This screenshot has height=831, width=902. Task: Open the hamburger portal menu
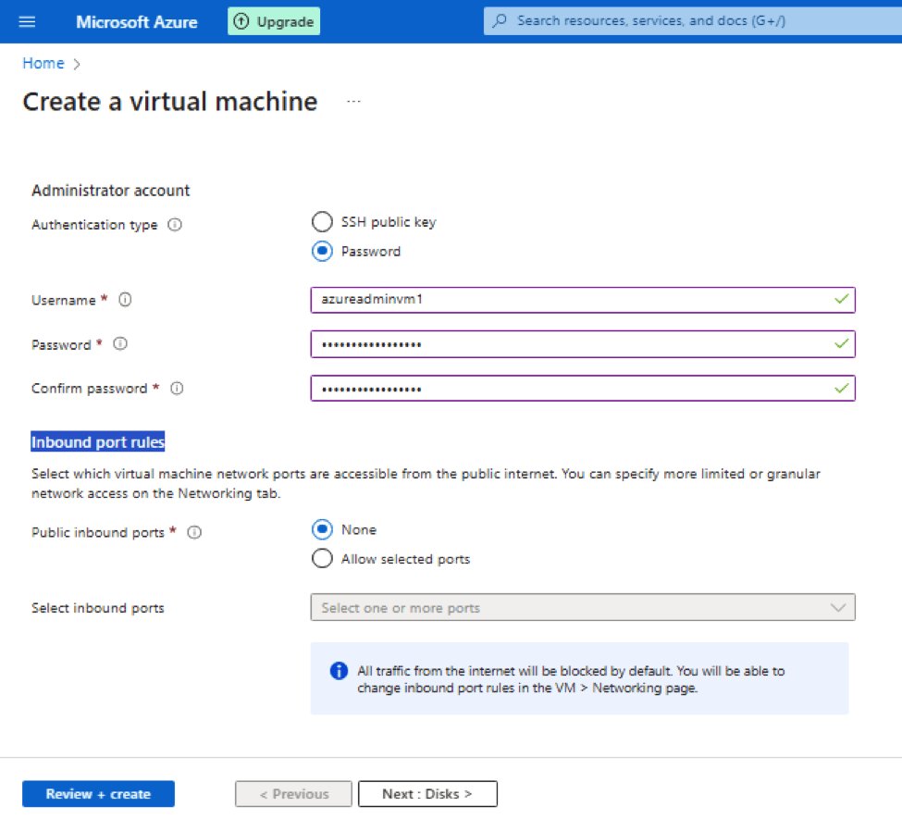pos(26,21)
